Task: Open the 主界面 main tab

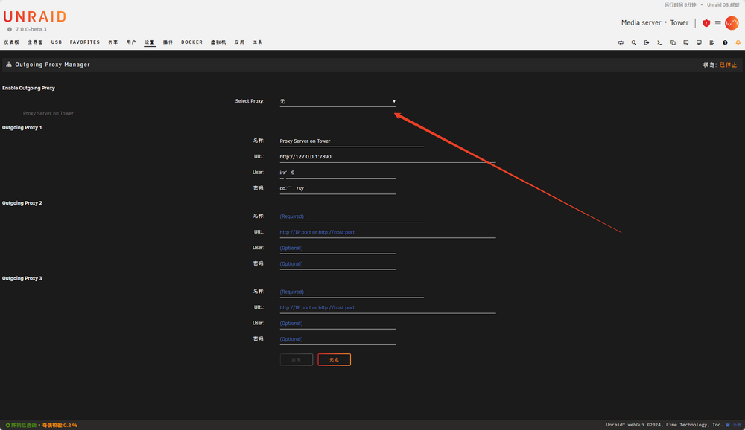Action: tap(35, 42)
